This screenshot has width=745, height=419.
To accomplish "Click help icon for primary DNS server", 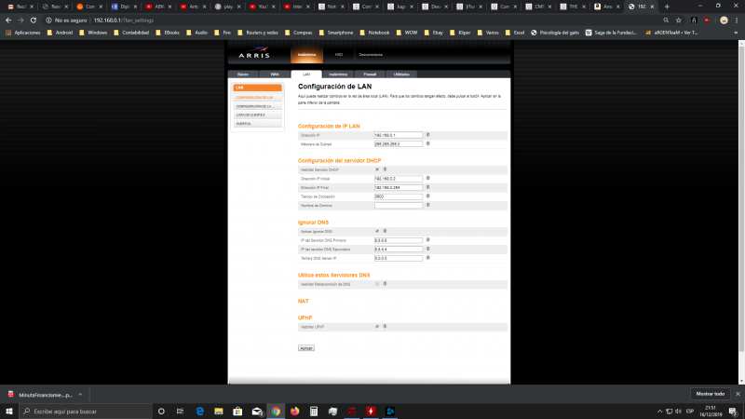I will (427, 240).
